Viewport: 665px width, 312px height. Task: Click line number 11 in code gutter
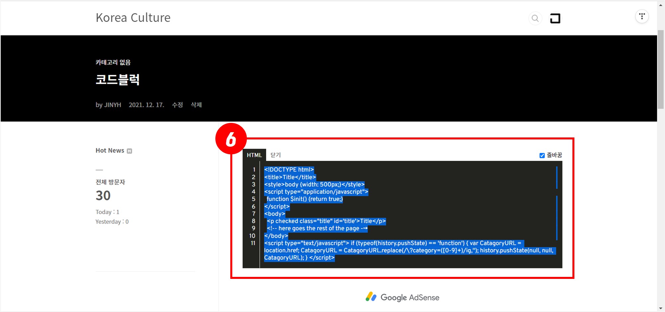[x=253, y=243]
